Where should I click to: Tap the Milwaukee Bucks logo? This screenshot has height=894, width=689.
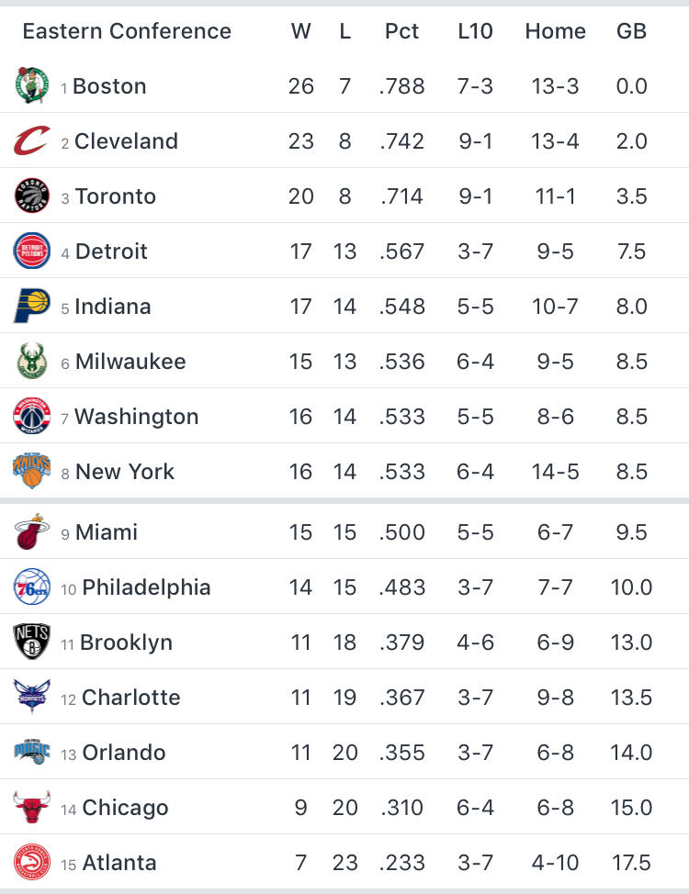click(31, 361)
